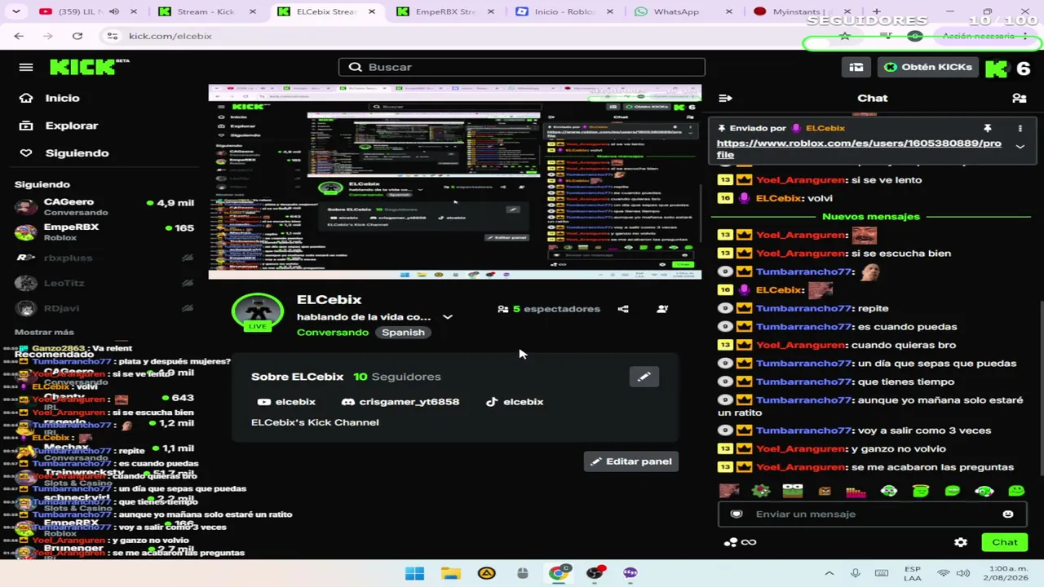Edit the Sobre ELCebix section with pencil
Viewport: 1044px width, 587px height.
pos(644,377)
